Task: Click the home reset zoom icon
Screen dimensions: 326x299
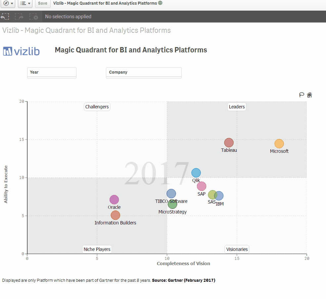Action: tap(309, 95)
